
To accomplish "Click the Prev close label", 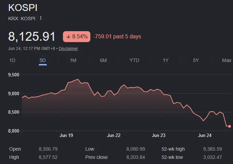I will tap(96, 157).
